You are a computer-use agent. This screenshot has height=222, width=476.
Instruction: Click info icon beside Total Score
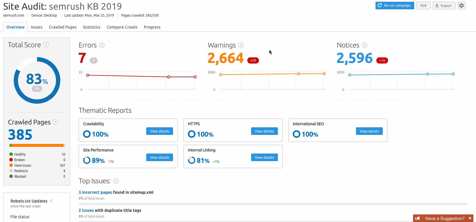point(46,45)
